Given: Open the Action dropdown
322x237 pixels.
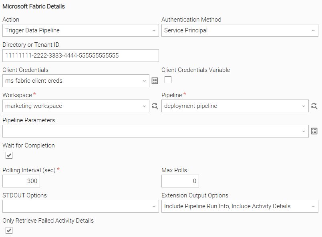Looking at the screenshot, I should point(81,30).
